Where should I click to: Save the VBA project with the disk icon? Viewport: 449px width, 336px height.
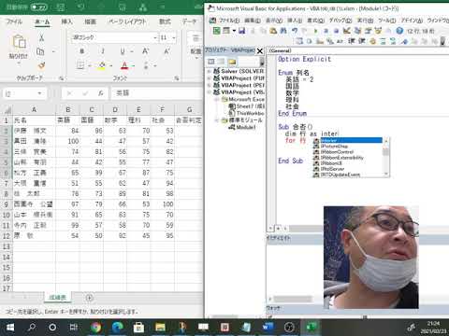242,31
